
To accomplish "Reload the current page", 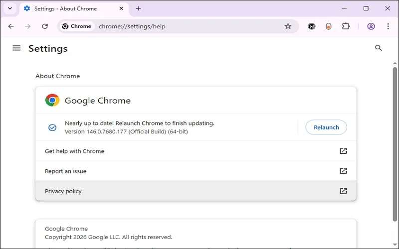I will [45, 26].
